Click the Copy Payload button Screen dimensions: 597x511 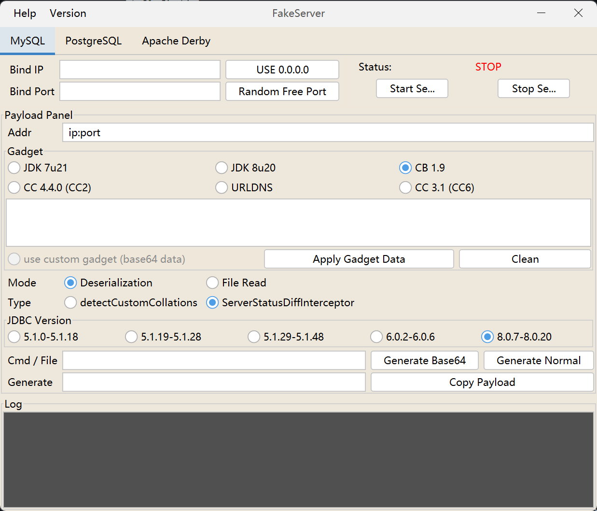tap(482, 382)
